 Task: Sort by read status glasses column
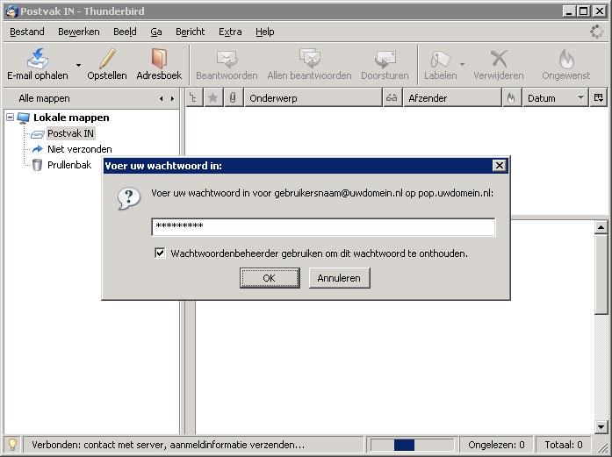(392, 98)
